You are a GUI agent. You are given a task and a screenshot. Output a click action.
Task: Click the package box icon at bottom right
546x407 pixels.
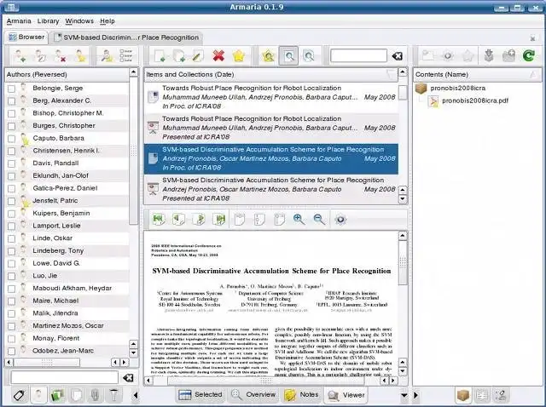click(463, 395)
